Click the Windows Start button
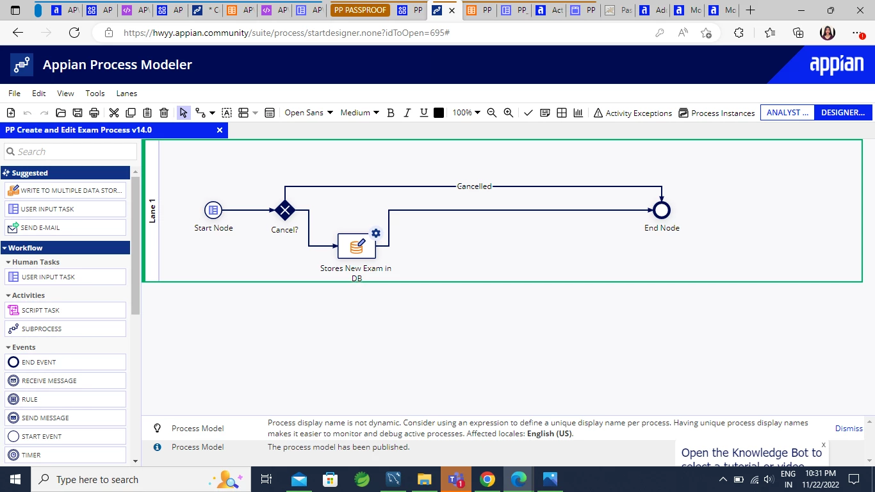Image resolution: width=875 pixels, height=492 pixels. coord(15,479)
